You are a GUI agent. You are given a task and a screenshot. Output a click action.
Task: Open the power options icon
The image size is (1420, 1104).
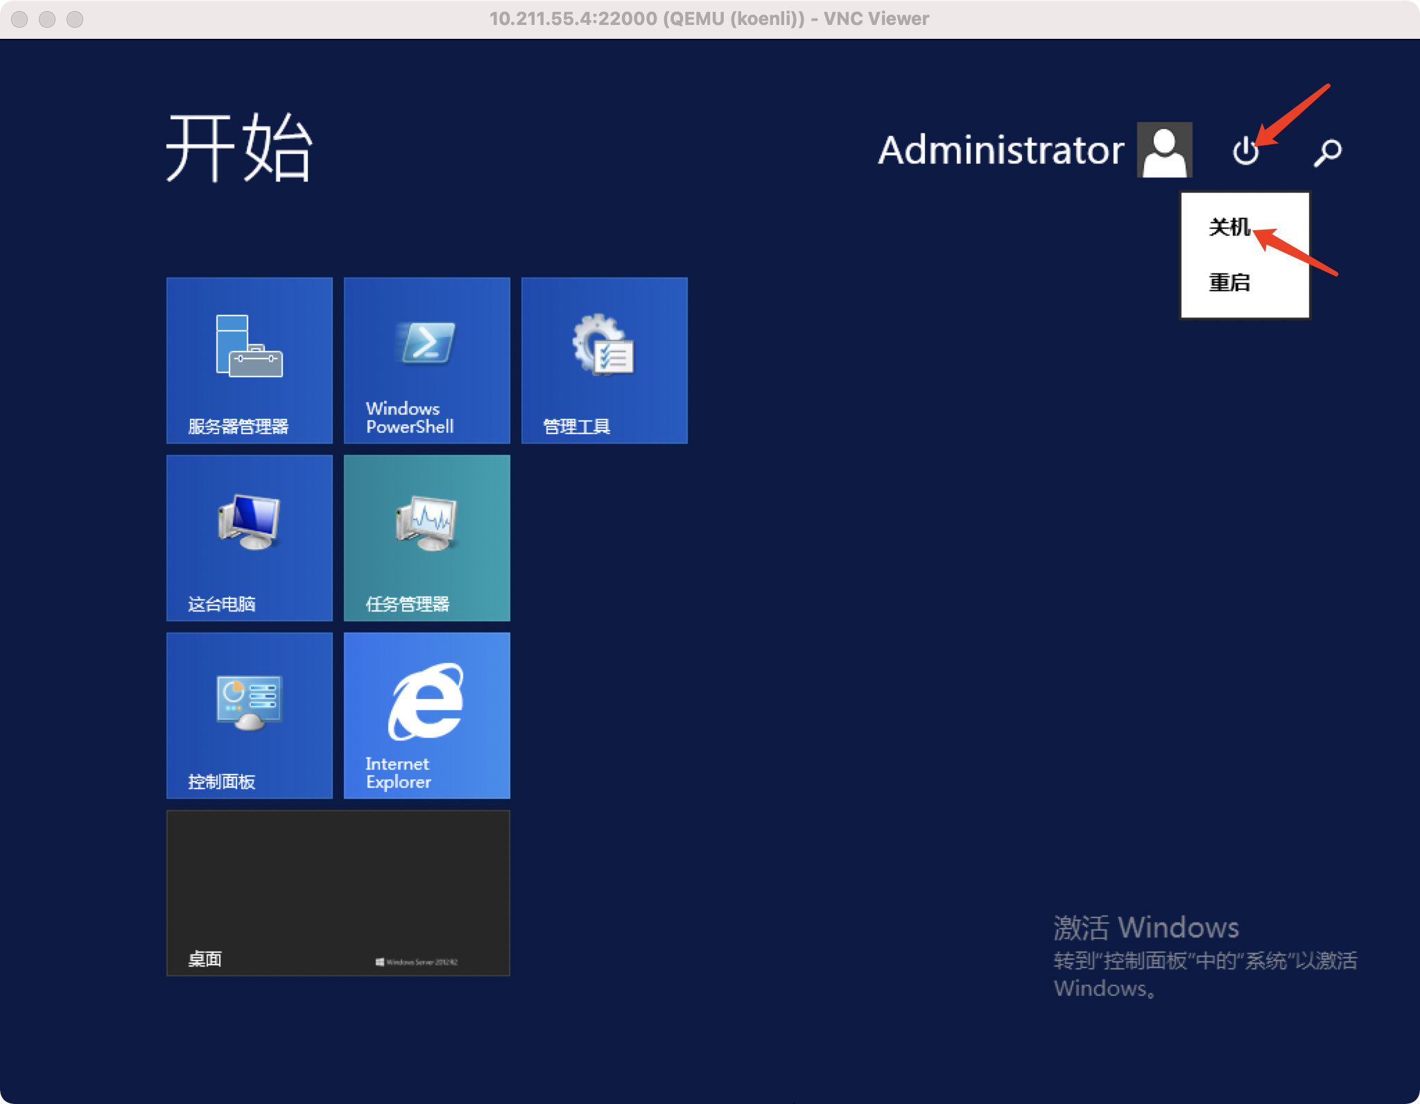coord(1246,150)
